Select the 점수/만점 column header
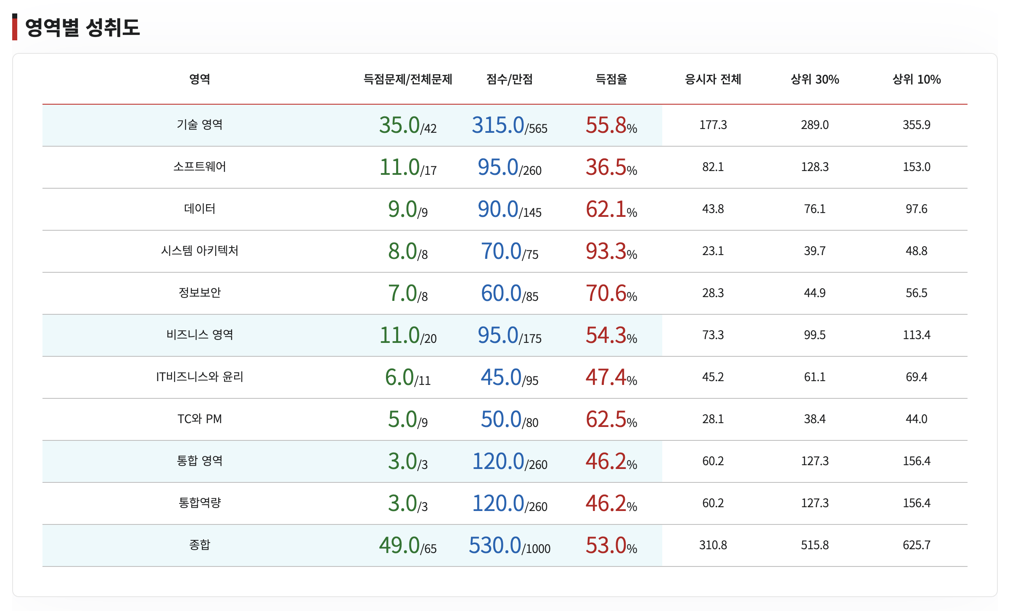1010x611 pixels. (509, 80)
